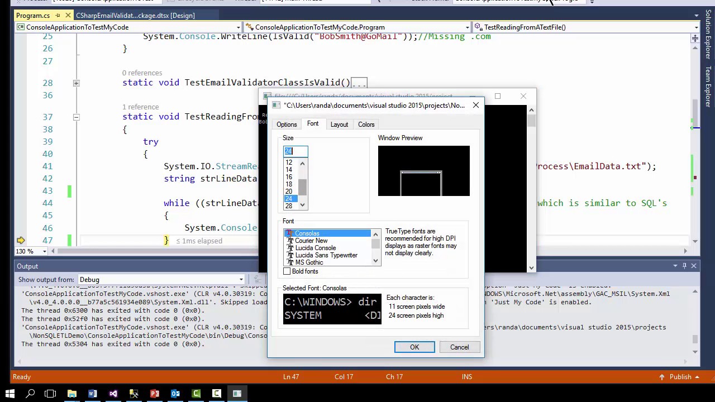This screenshot has height=402, width=715.
Task: Select the Font tab in properties dialog
Action: [x=313, y=124]
